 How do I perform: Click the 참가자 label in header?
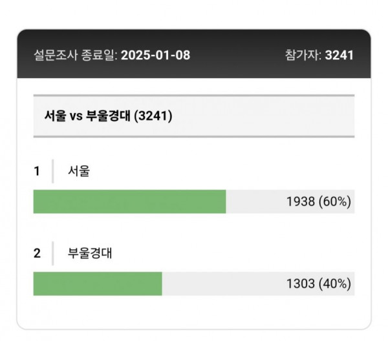(303, 55)
